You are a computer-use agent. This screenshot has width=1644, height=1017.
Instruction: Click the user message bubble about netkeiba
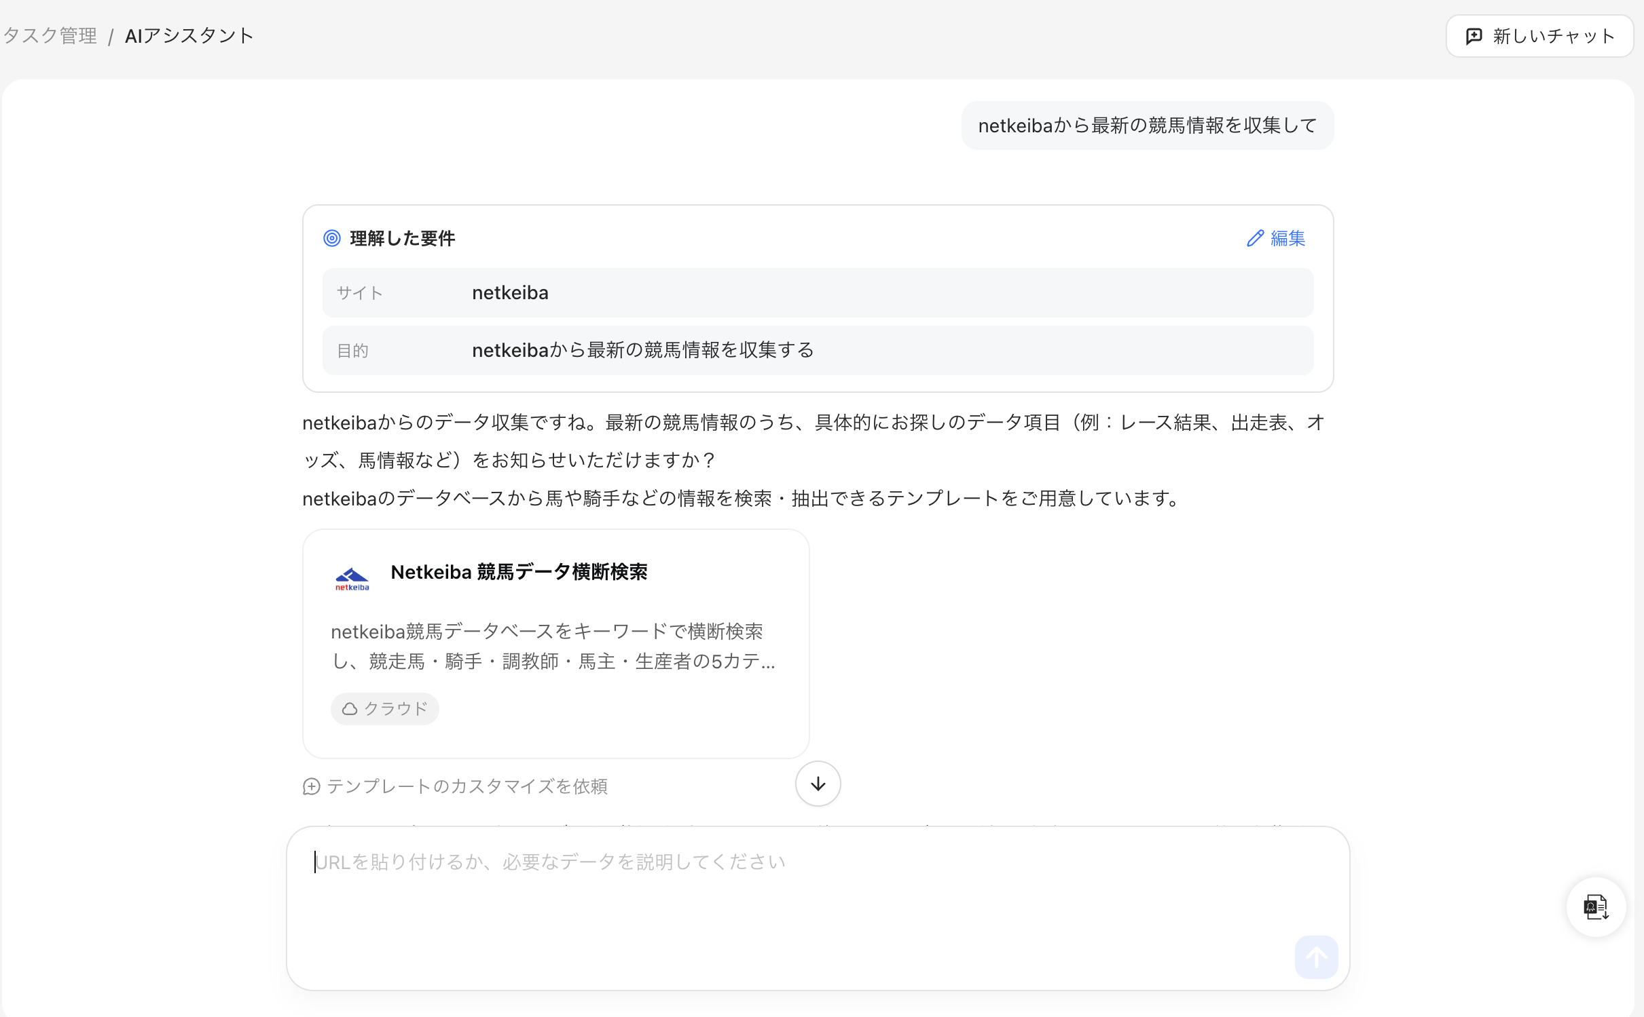[1147, 126]
